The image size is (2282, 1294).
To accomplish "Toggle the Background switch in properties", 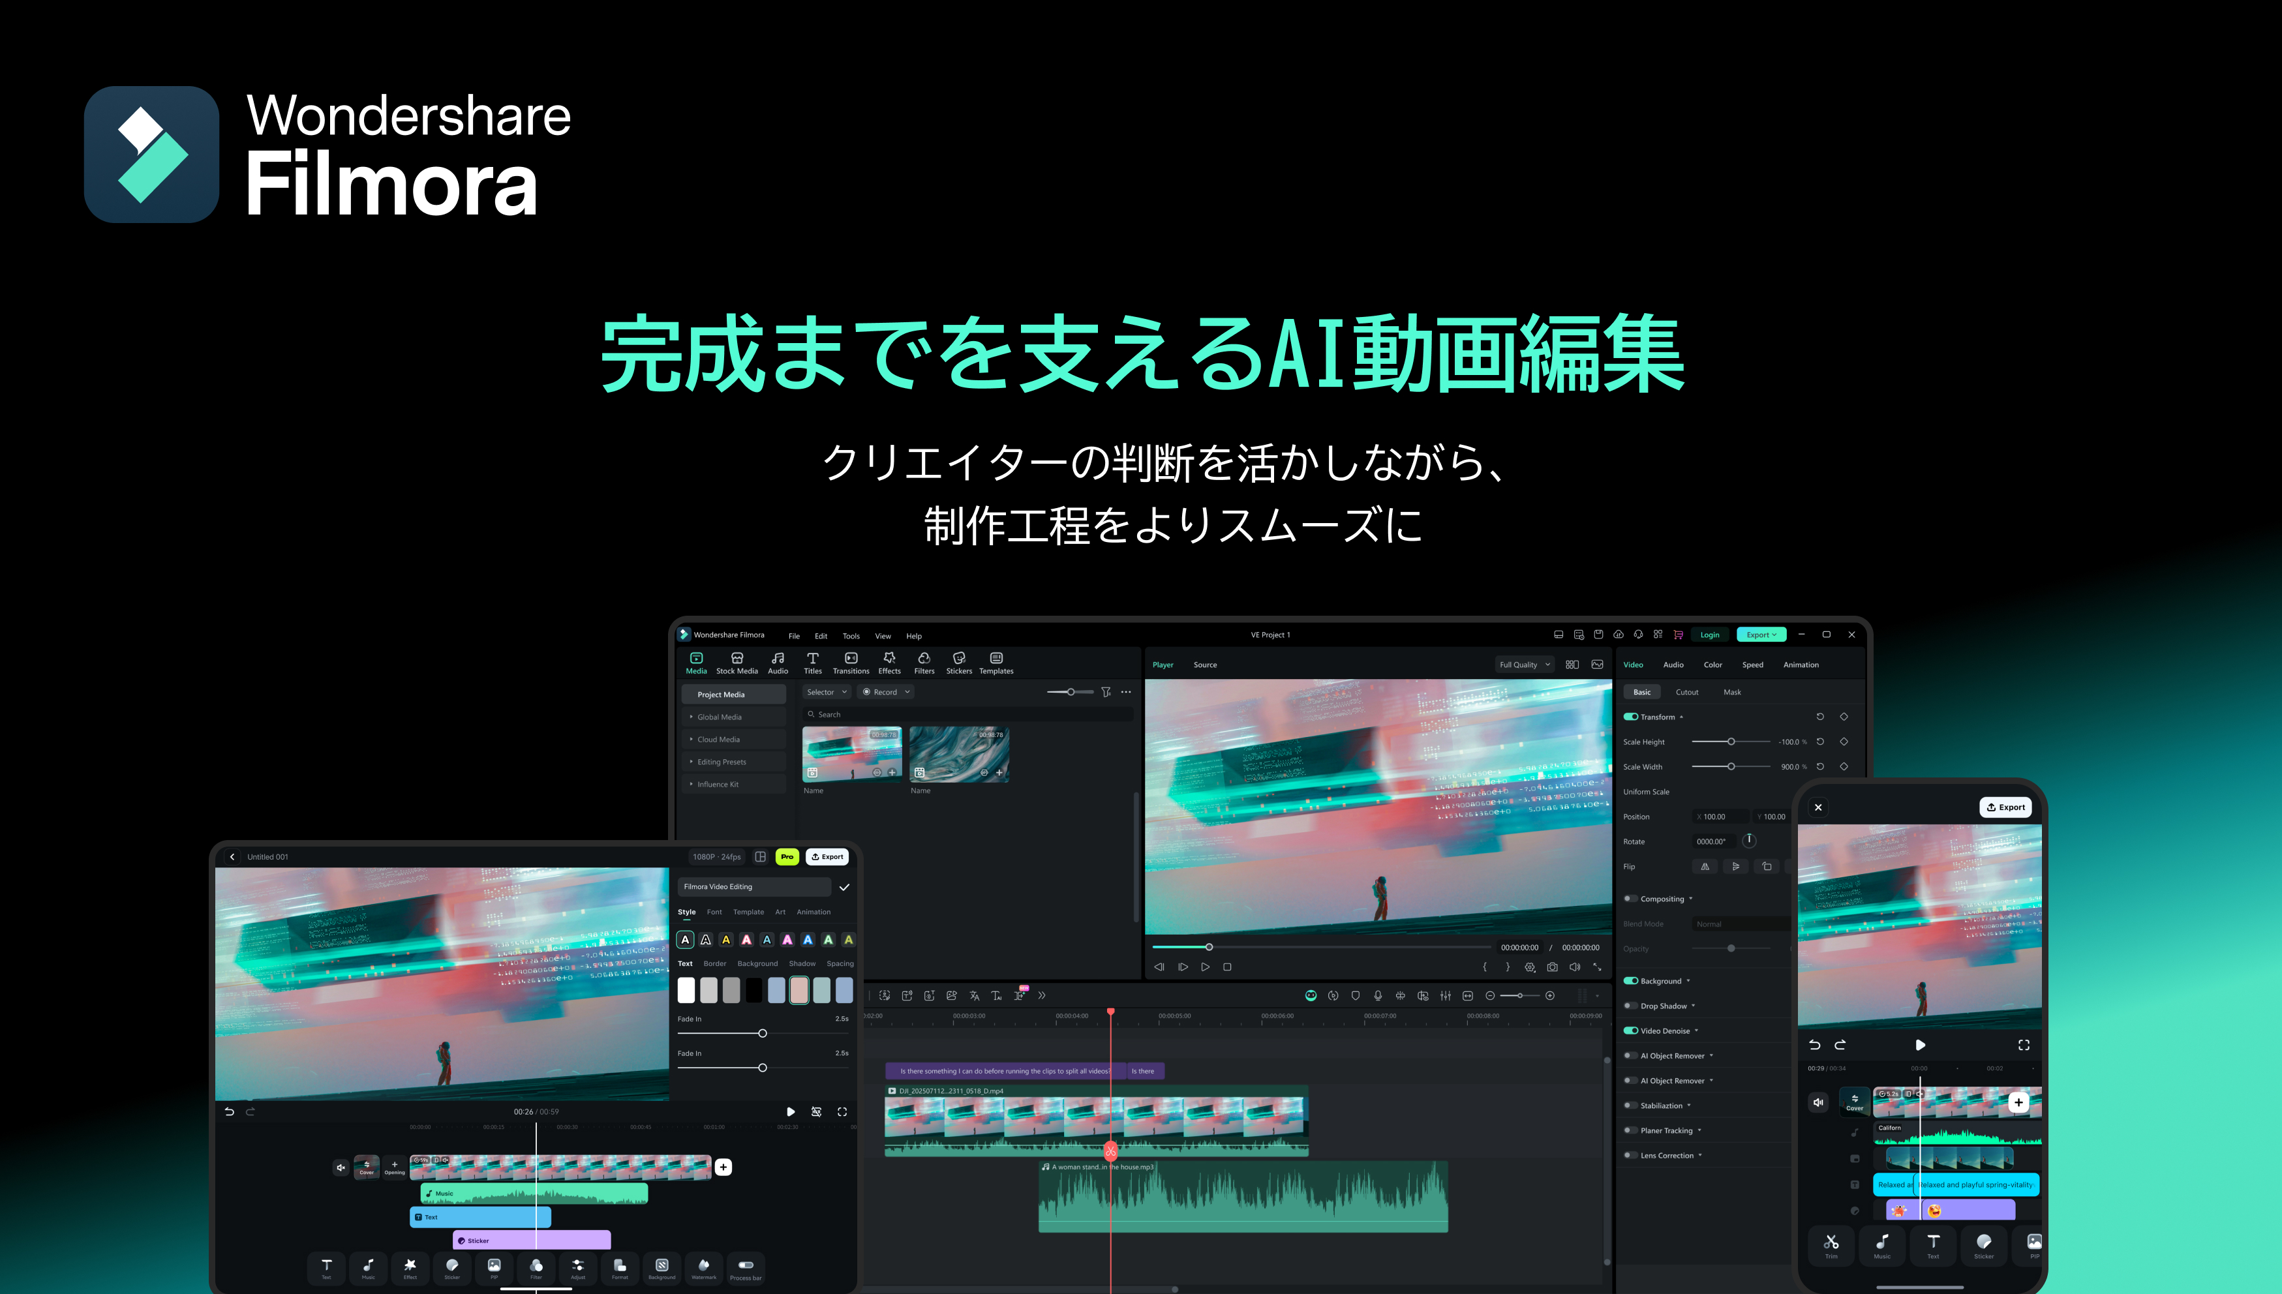I will point(1630,981).
